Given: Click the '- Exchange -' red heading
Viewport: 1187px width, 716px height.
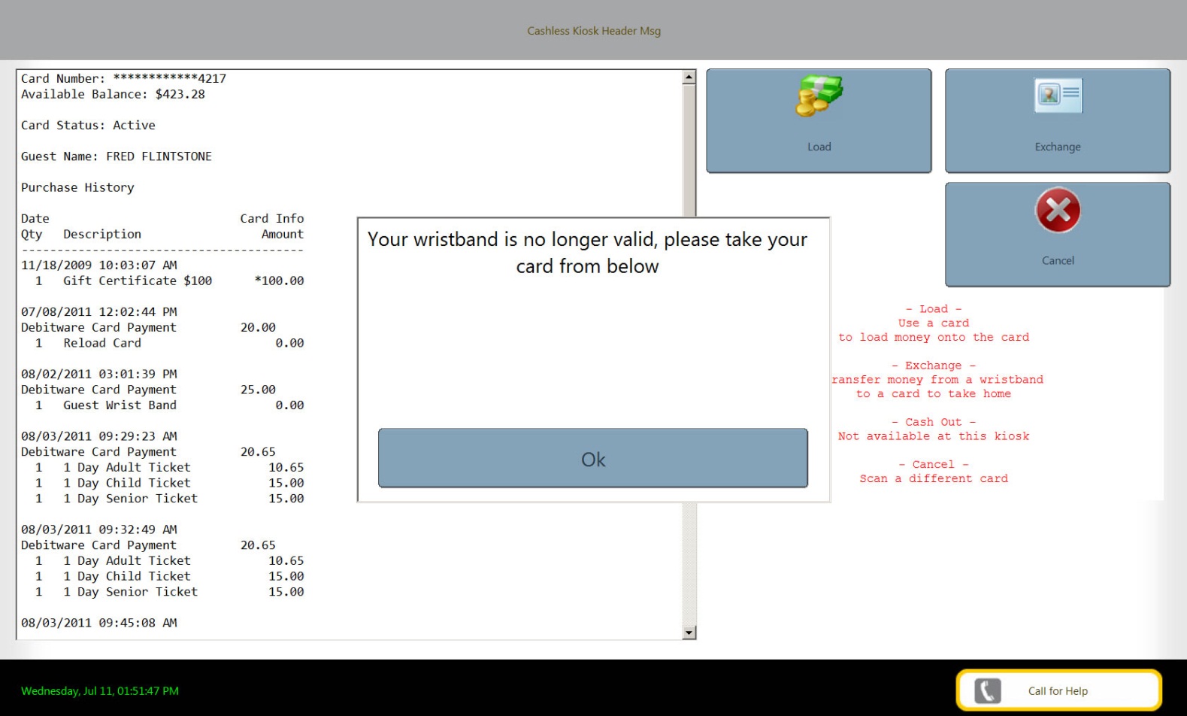Looking at the screenshot, I should pyautogui.click(x=934, y=366).
